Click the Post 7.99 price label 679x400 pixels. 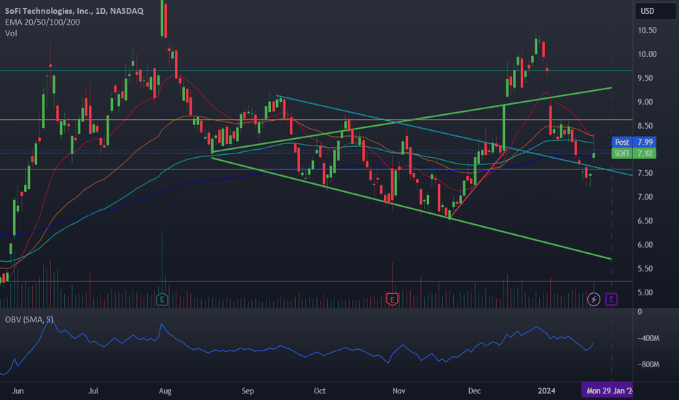(634, 142)
